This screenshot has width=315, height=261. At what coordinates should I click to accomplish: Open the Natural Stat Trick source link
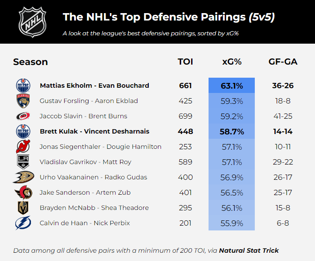tap(249, 251)
